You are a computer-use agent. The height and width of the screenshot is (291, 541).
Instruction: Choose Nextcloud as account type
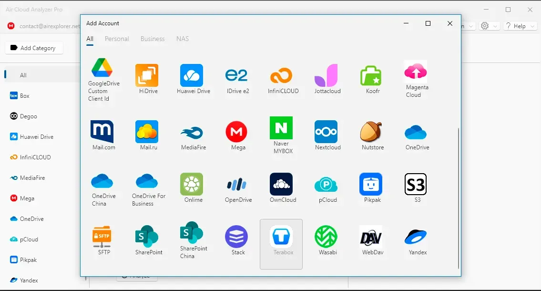(x=327, y=135)
